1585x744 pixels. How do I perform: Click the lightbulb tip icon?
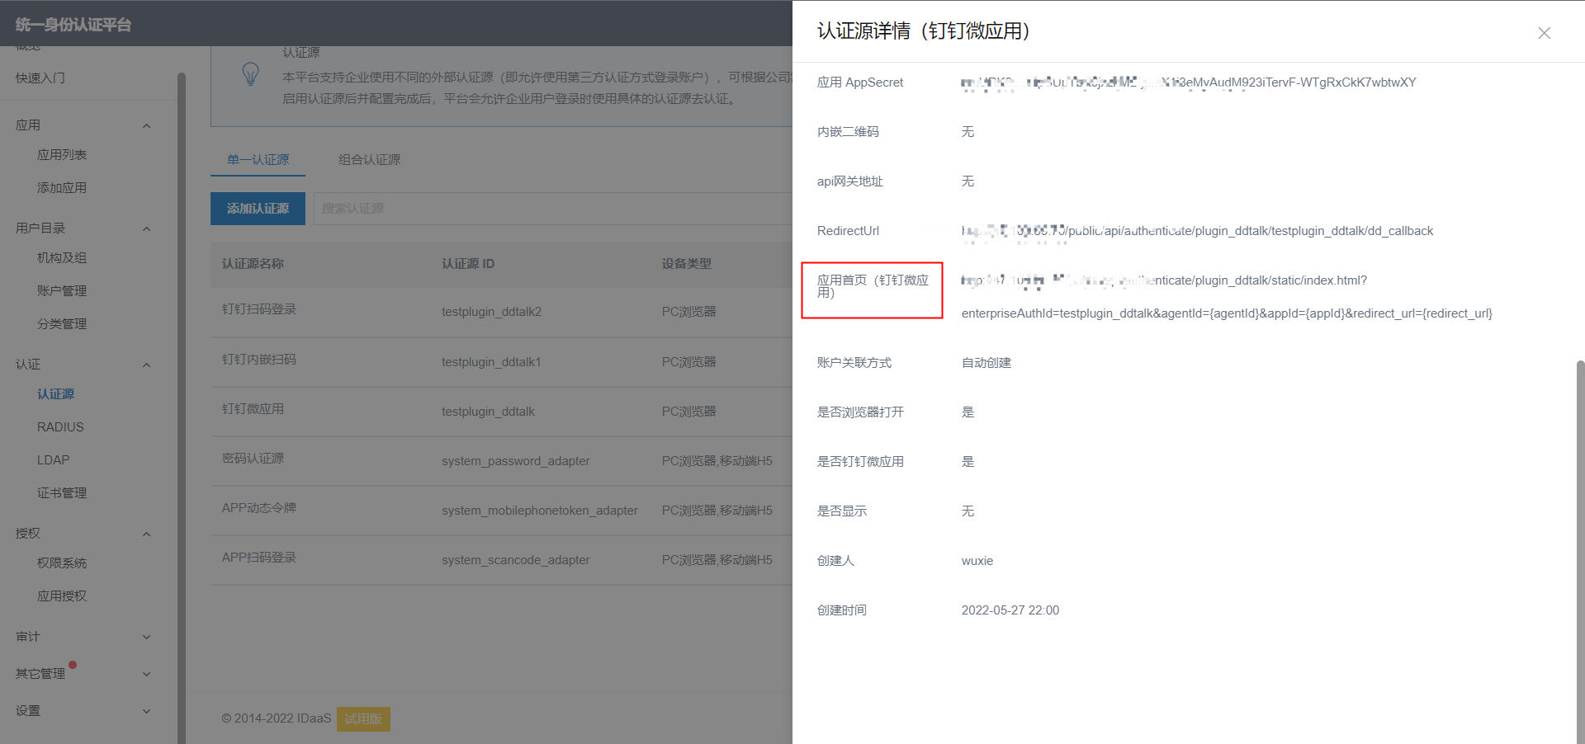(x=250, y=74)
